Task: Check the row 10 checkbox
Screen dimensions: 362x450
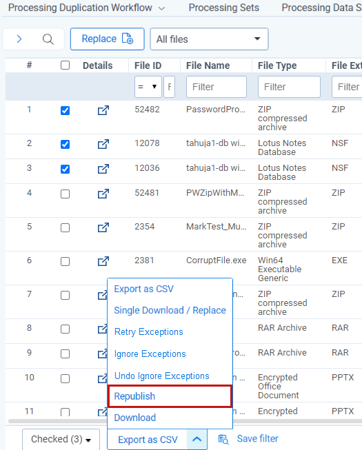Action: (66, 378)
